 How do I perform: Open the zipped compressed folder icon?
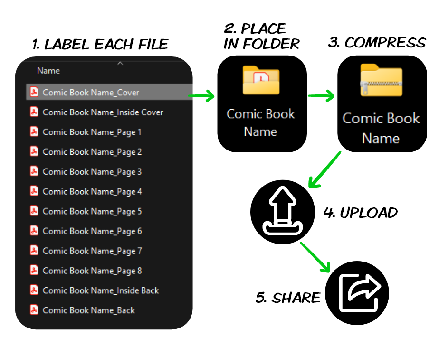[x=382, y=80]
